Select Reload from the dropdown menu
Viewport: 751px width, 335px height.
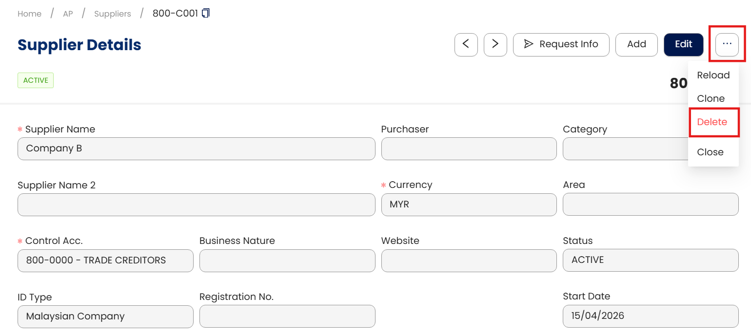[713, 75]
